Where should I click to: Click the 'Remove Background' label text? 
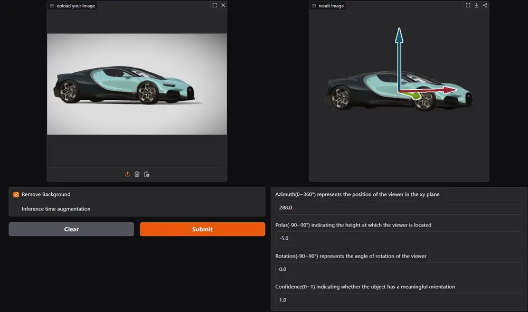click(46, 194)
